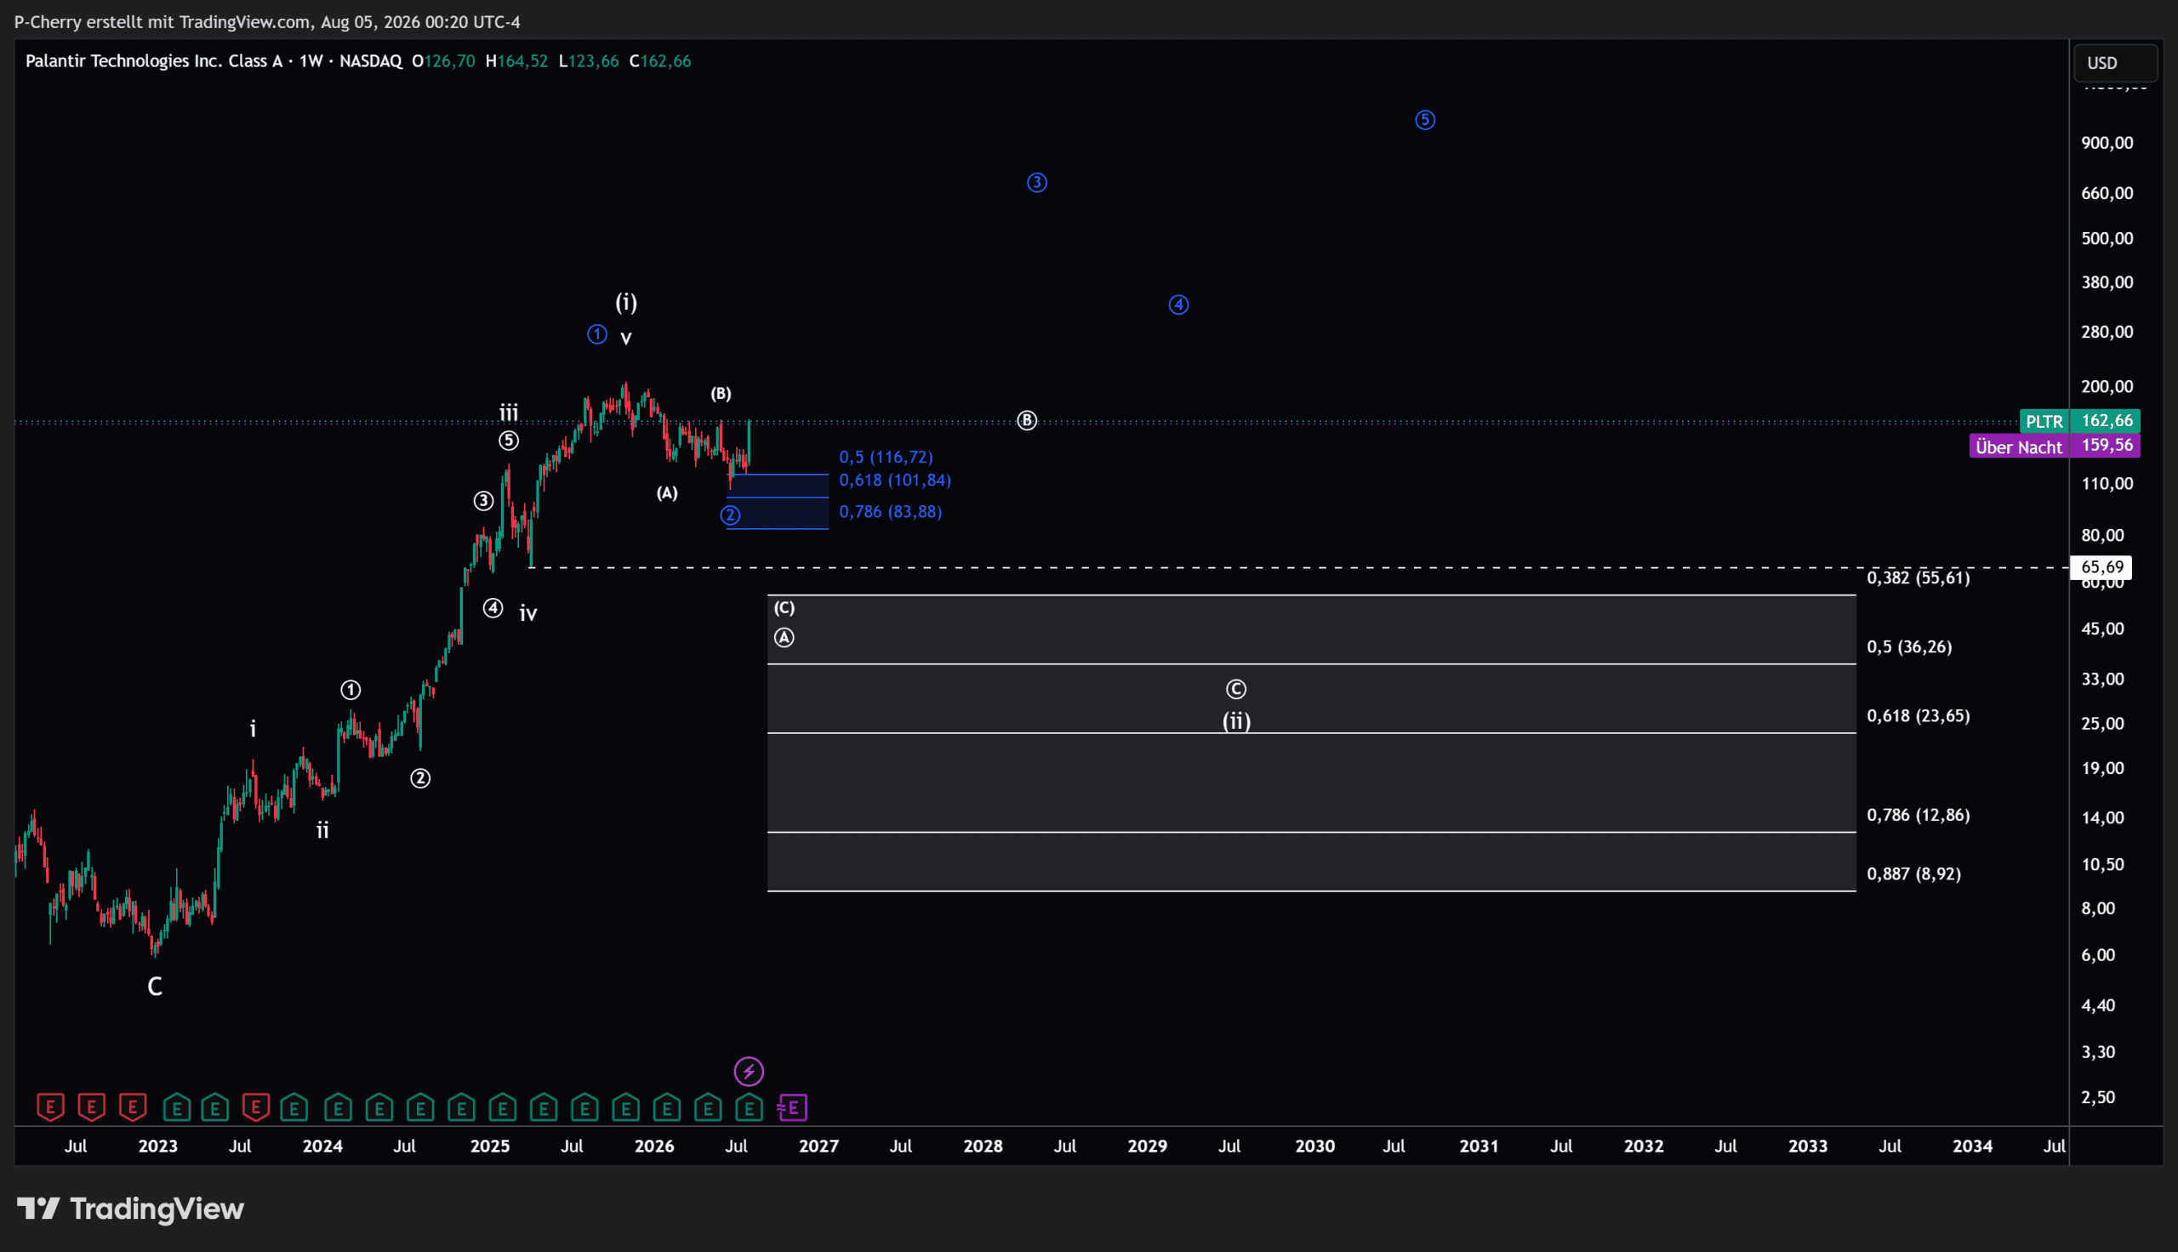Click the leftmost red earnings E marker
This screenshot has width=2178, height=1252.
pos(51,1107)
